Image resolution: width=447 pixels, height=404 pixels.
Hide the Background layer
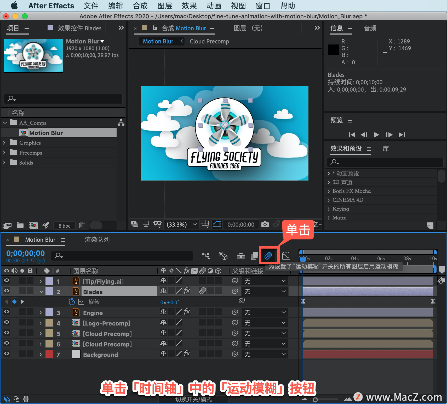pos(7,354)
